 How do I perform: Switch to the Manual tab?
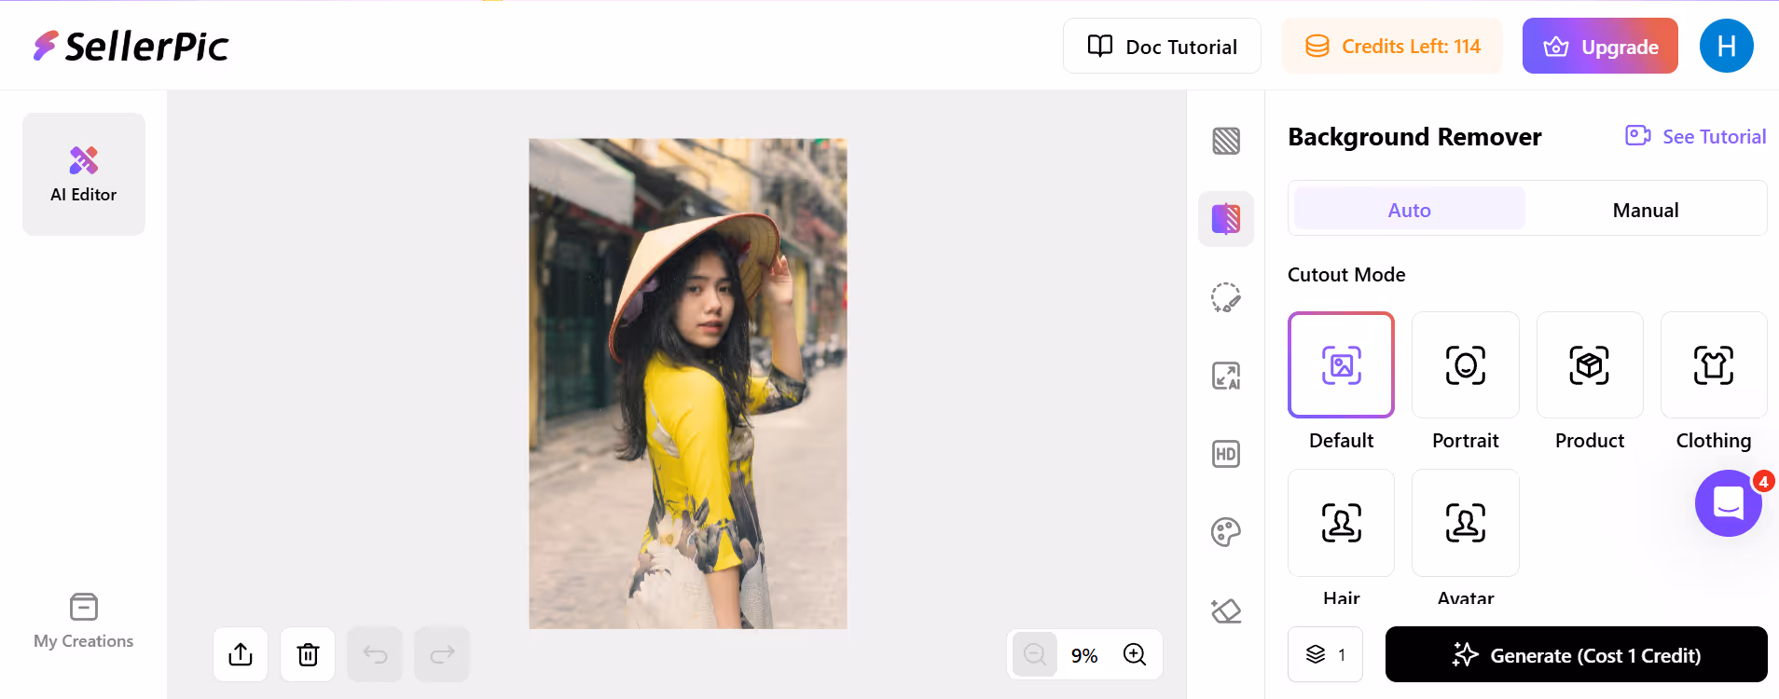pos(1645,210)
